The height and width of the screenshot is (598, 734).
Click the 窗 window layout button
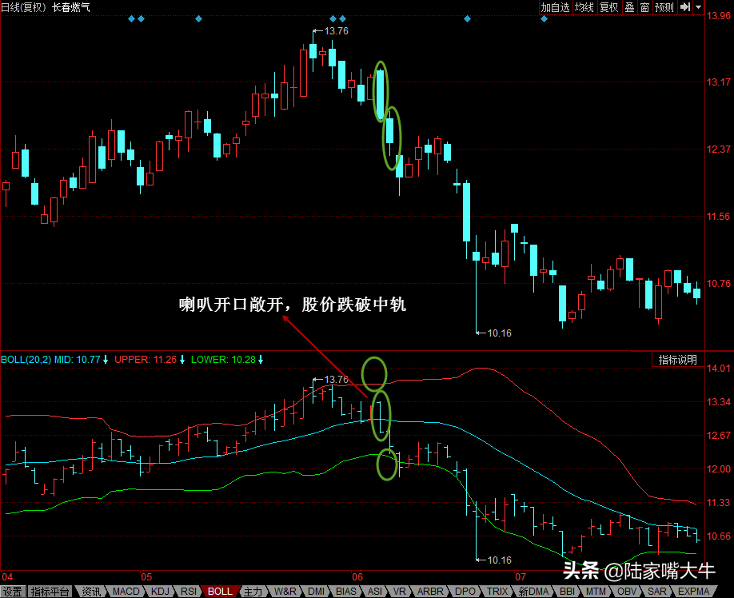644,7
